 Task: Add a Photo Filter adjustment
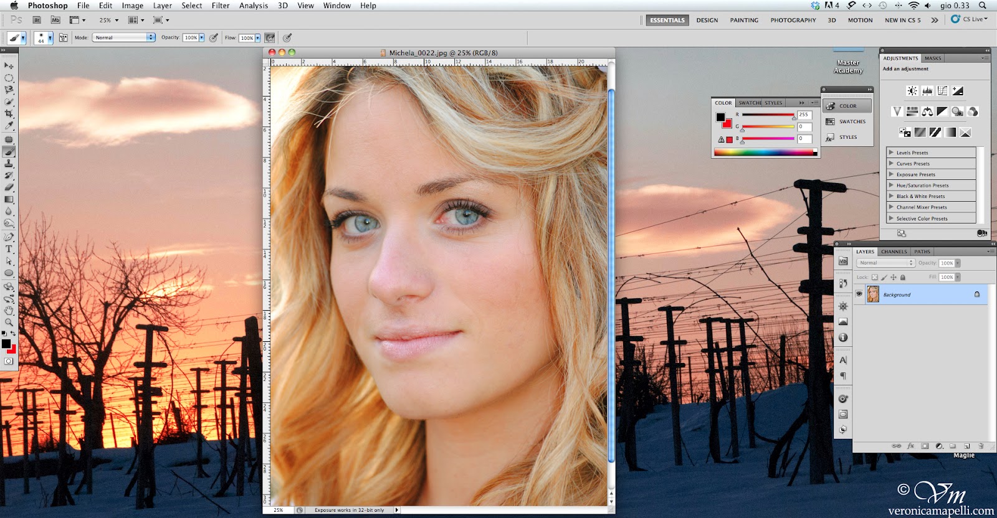coord(958,111)
